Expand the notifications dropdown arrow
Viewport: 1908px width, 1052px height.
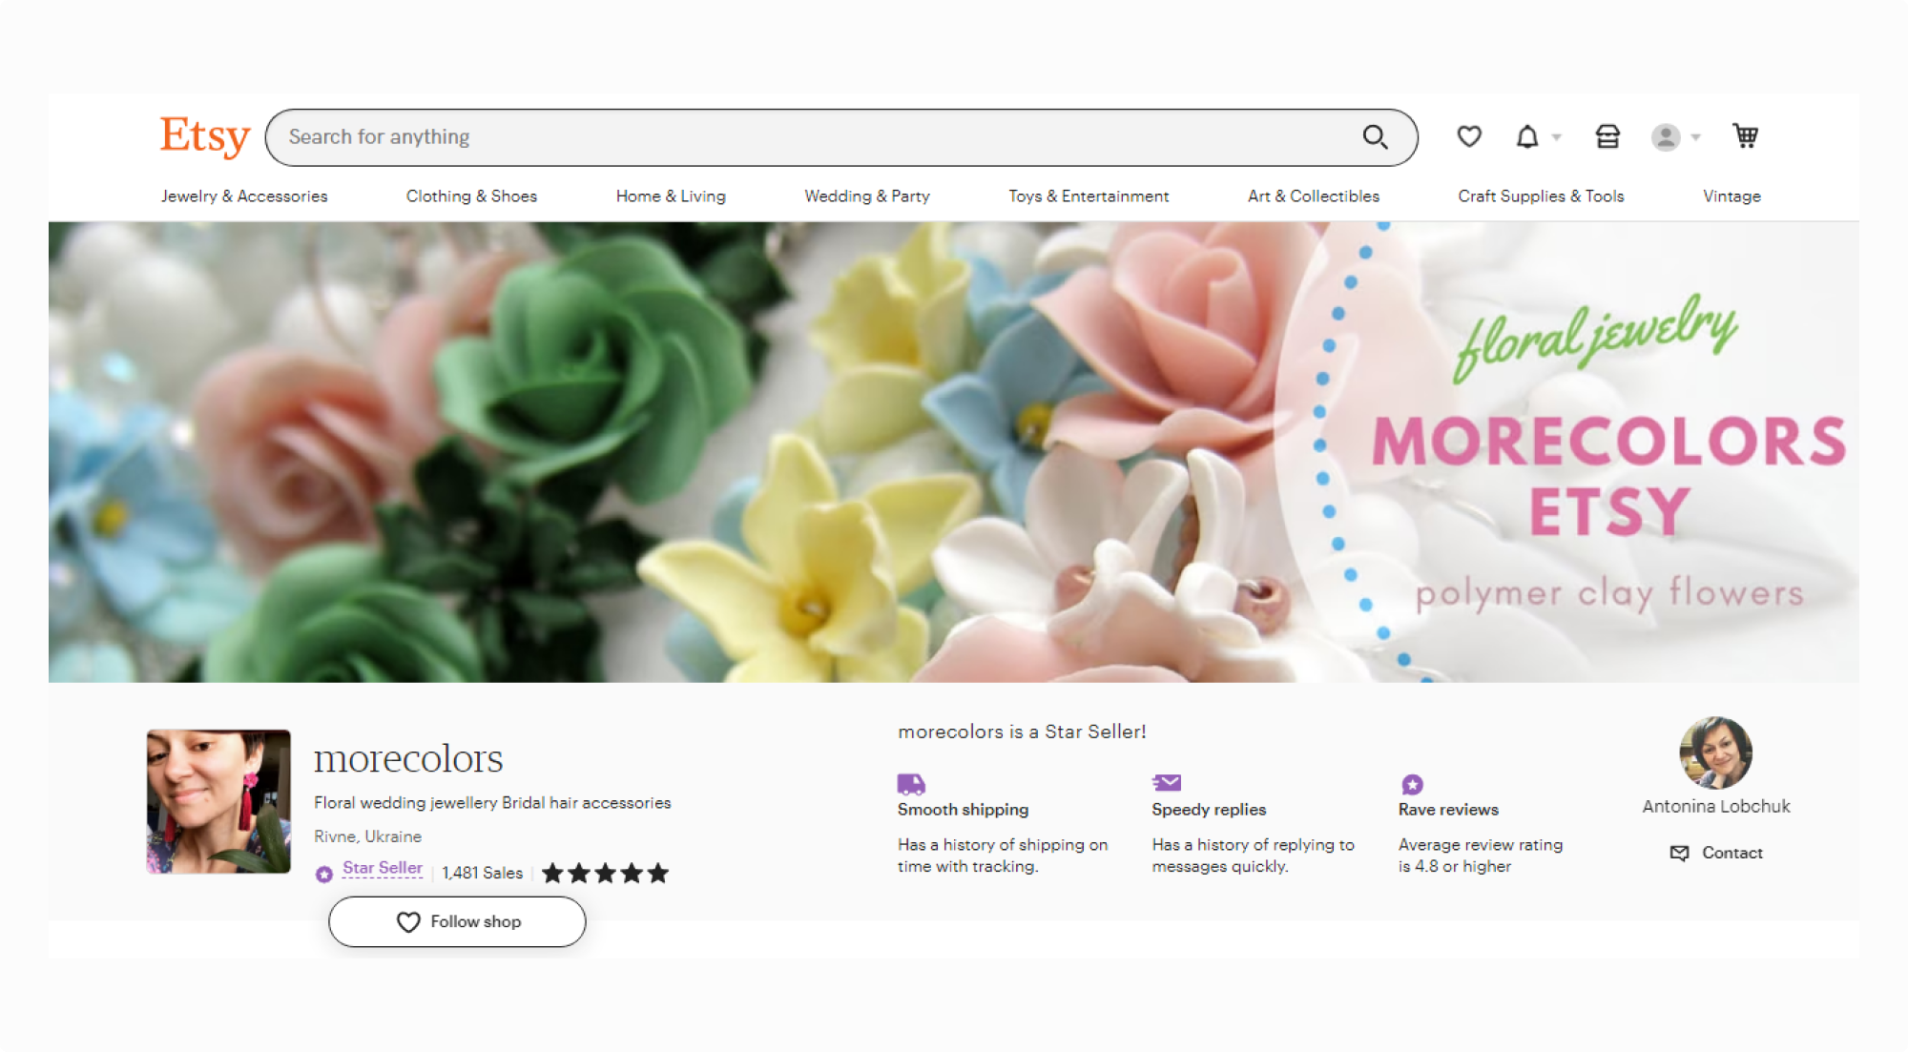coord(1557,137)
